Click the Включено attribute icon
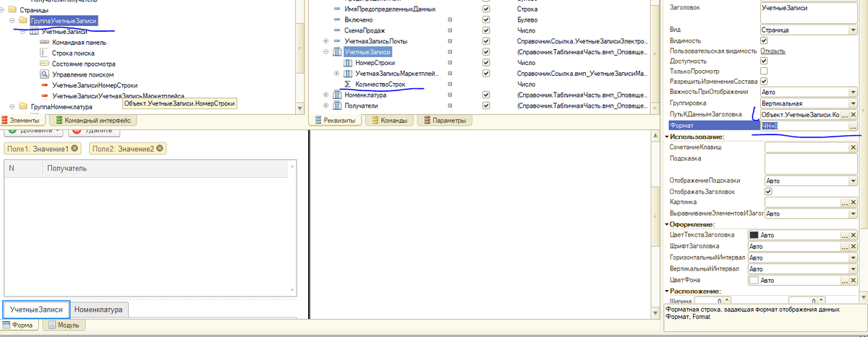Image resolution: width=868 pixels, height=337 pixels. point(338,21)
